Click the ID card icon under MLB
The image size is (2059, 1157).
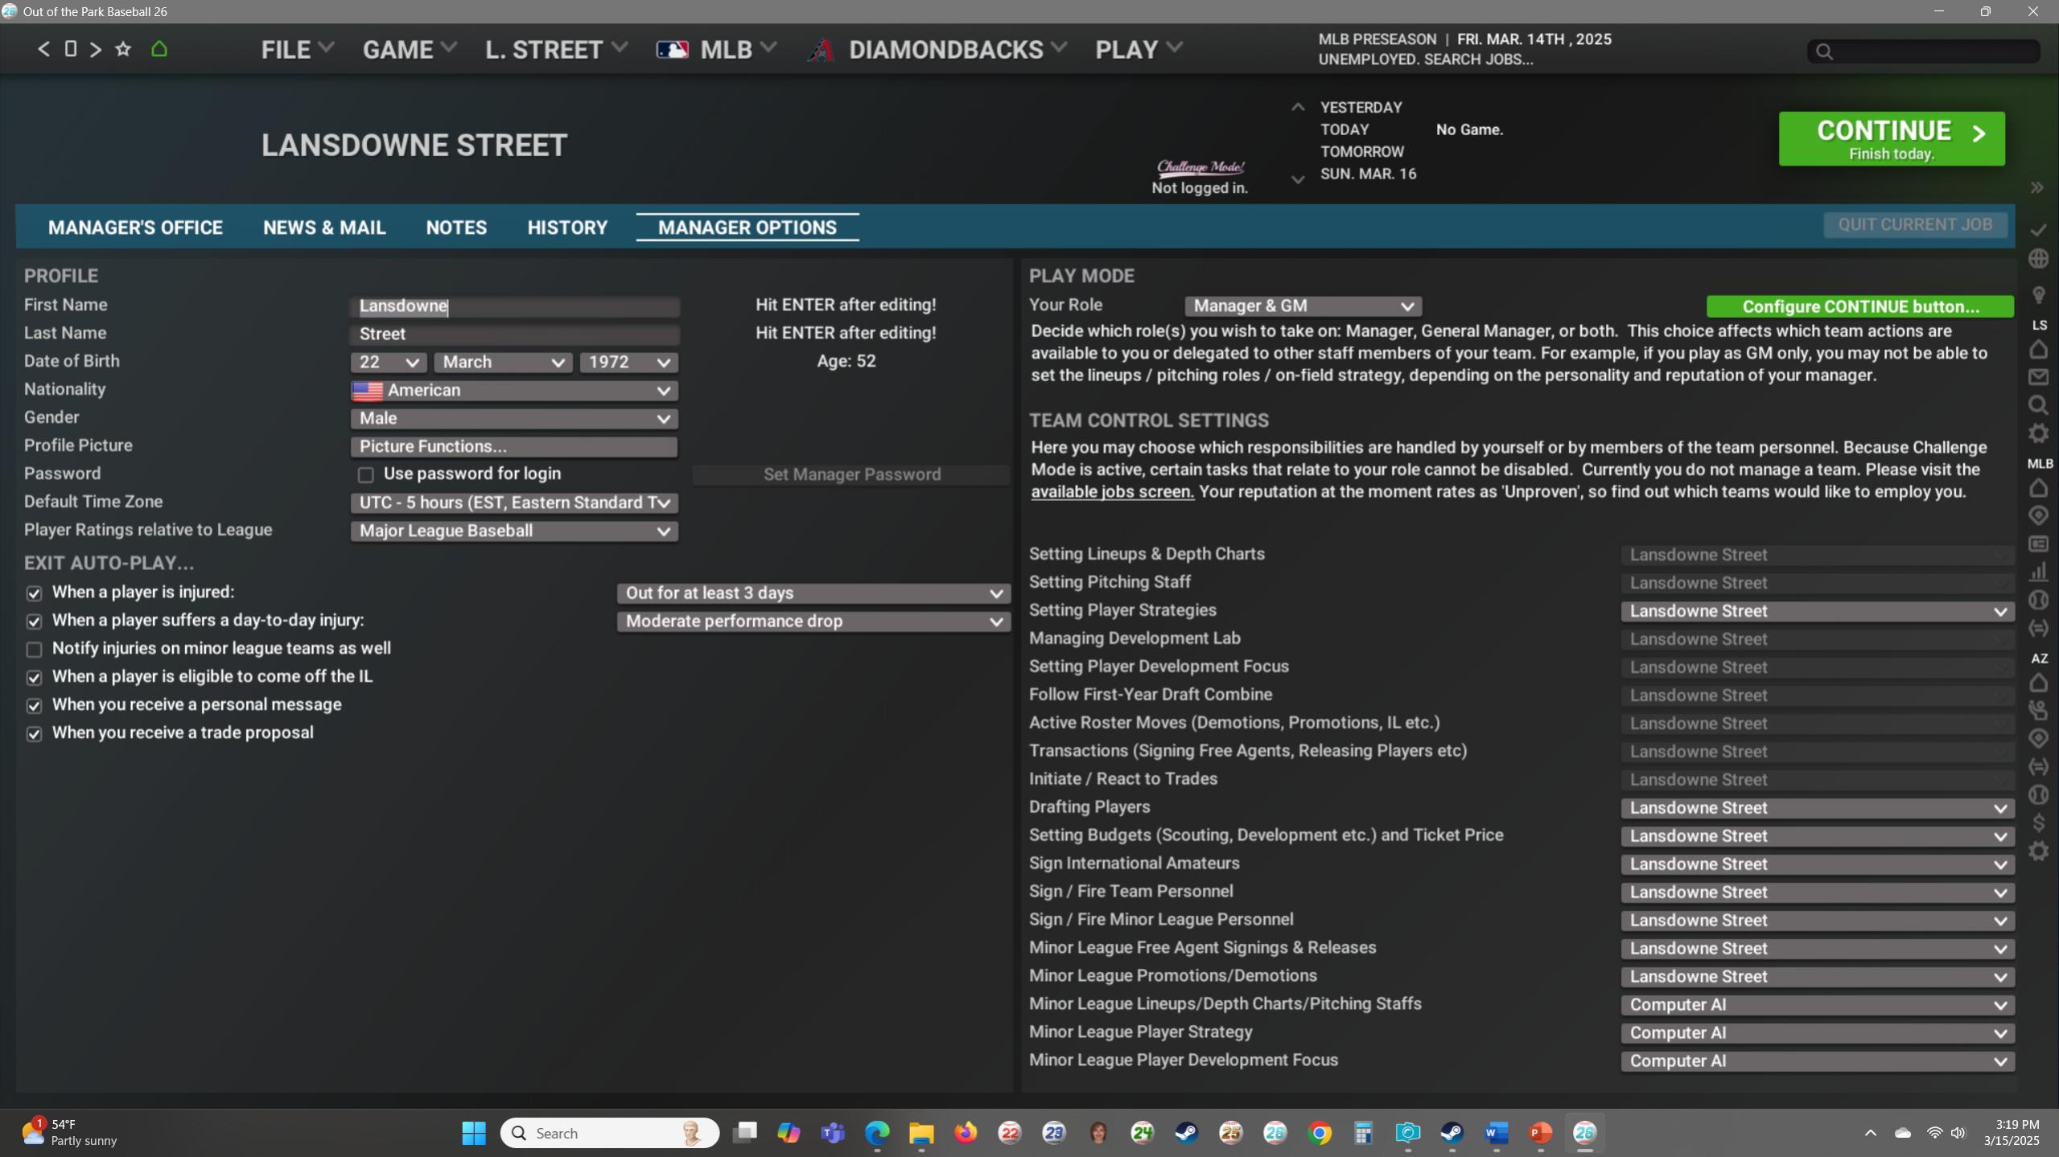(2038, 544)
